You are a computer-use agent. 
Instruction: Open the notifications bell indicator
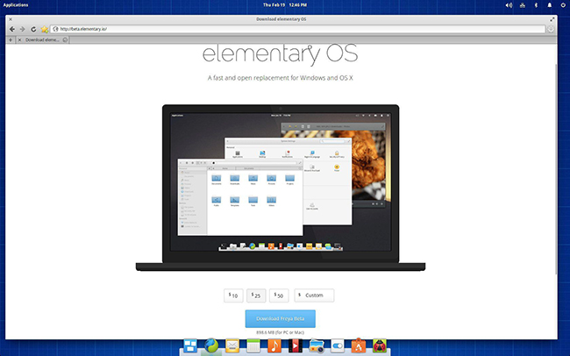(549, 5)
